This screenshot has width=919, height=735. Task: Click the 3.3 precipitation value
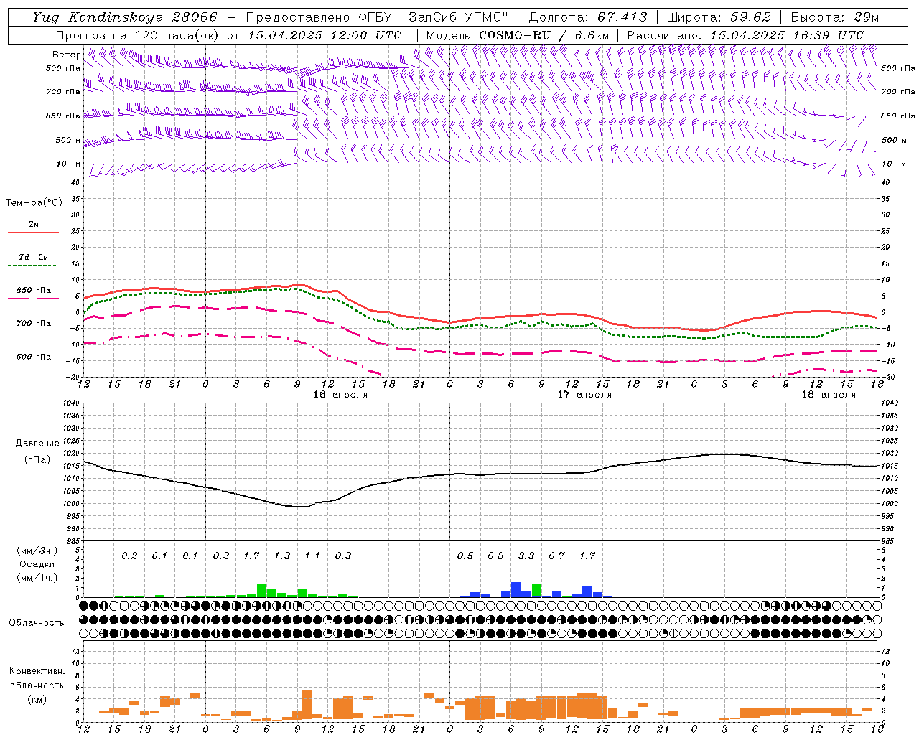(526, 556)
